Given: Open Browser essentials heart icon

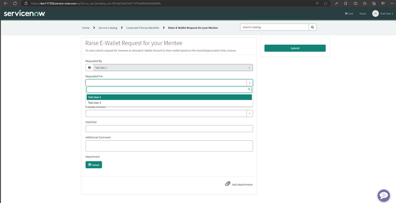Looking at the screenshot, I should pos(383,3).
